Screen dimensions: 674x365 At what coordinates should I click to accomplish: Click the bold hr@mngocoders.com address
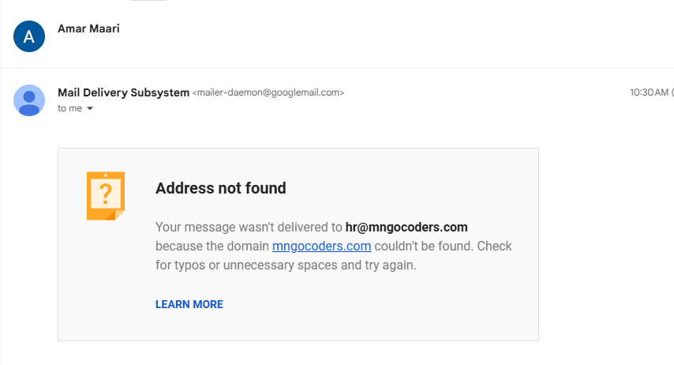coord(406,227)
